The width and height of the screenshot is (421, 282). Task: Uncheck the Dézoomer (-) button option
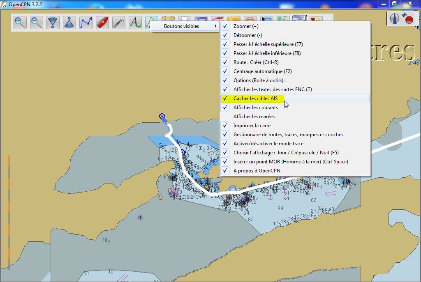pos(295,35)
